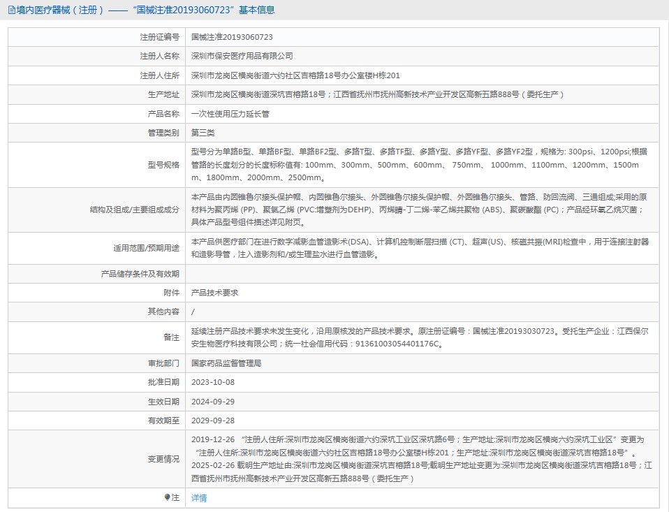Click product name 一次性使用压力延长管

point(230,113)
